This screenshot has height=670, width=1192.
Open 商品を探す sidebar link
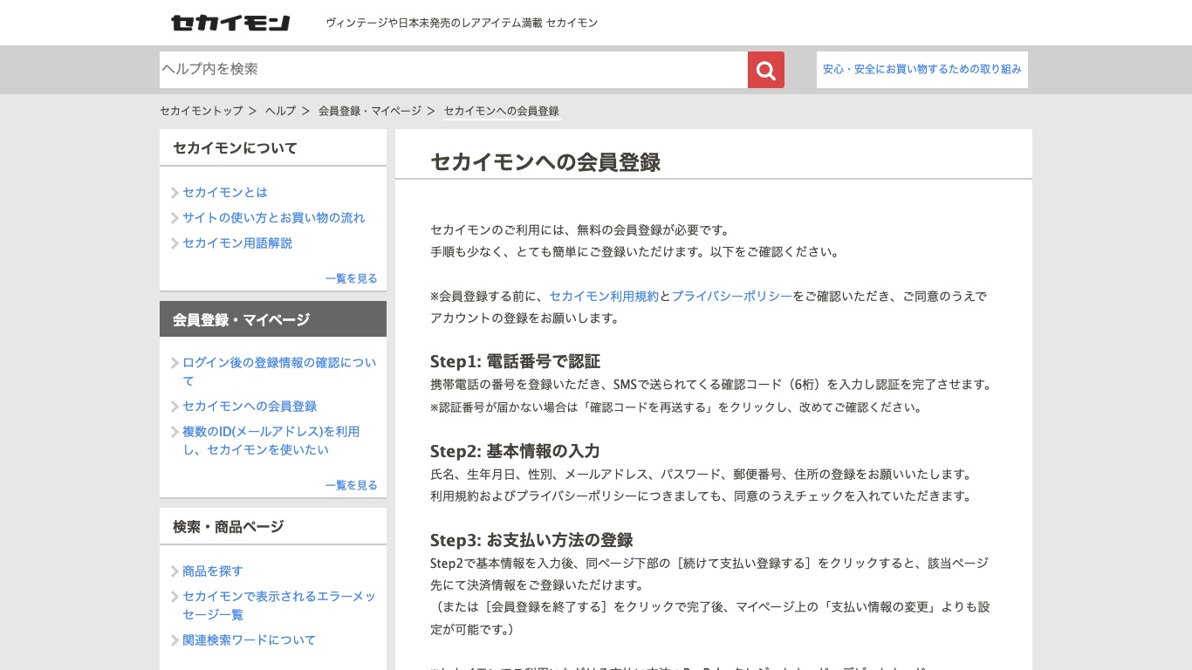(213, 571)
